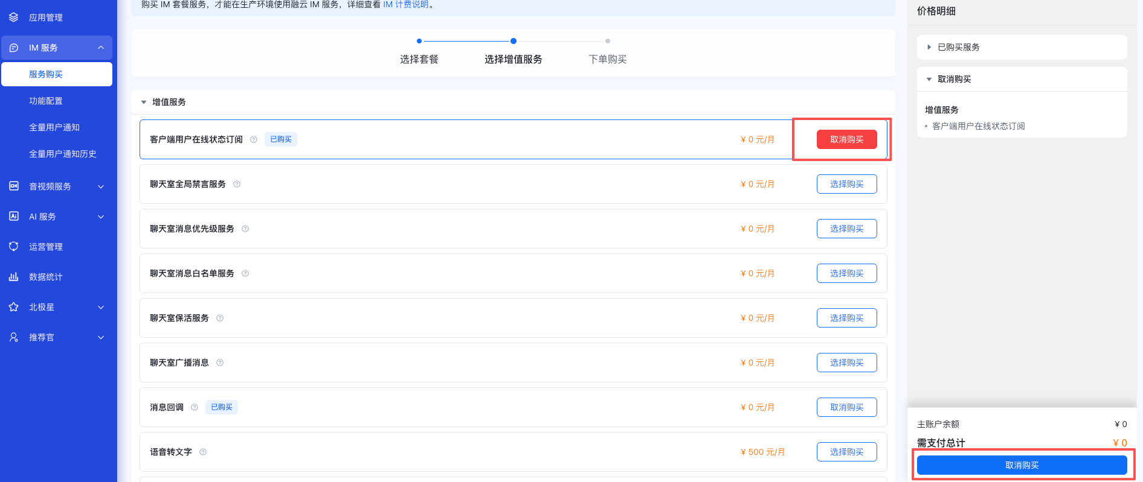Collapse the IM 服务 sidebar menu
The width and height of the screenshot is (1143, 482).
coord(101,48)
